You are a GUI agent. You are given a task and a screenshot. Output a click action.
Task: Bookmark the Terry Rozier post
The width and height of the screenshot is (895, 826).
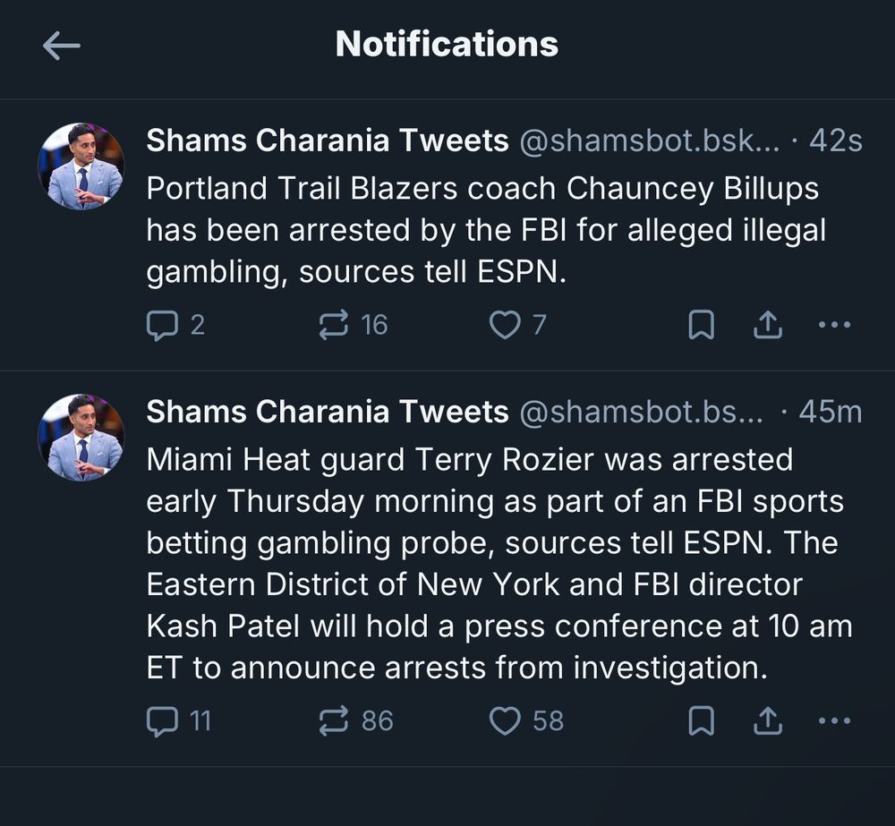(x=702, y=721)
